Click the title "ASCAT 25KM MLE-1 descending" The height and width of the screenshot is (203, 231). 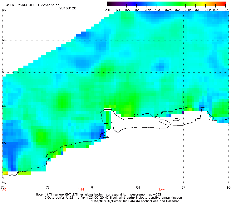33,5
